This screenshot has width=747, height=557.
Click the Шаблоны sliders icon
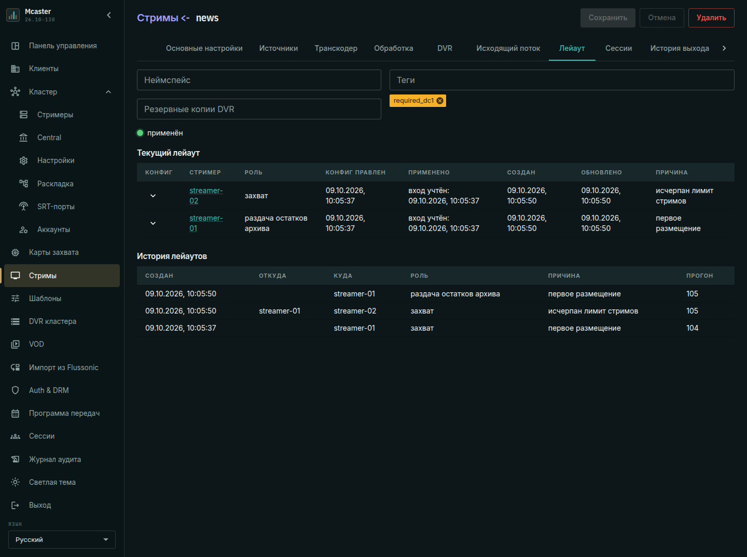16,298
